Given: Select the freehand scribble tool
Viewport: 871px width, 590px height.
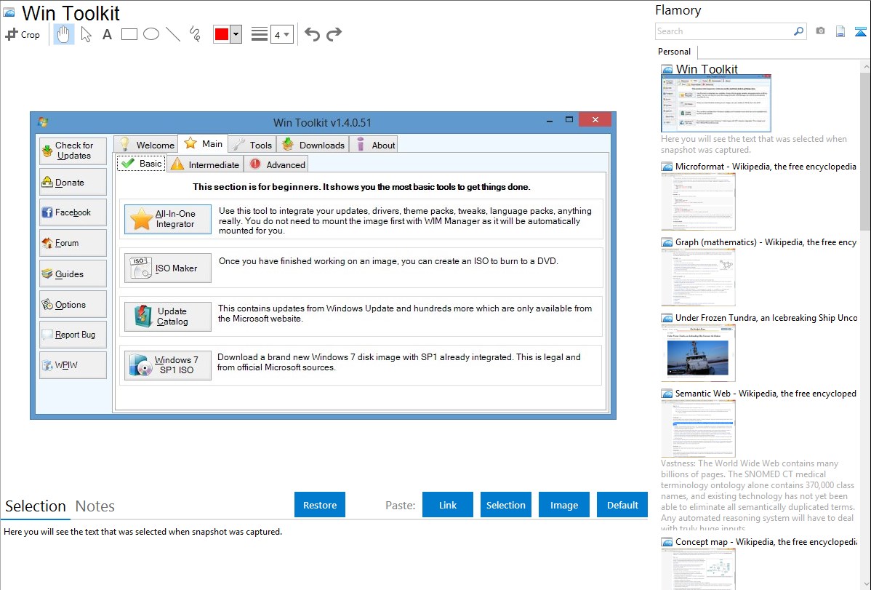Looking at the screenshot, I should [195, 34].
